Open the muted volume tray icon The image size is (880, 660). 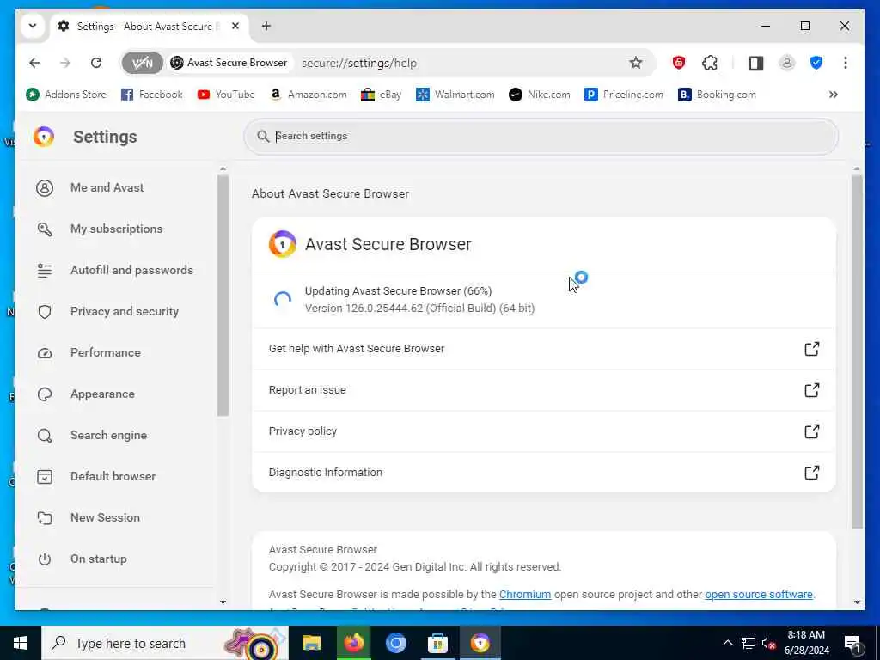pyautogui.click(x=769, y=643)
